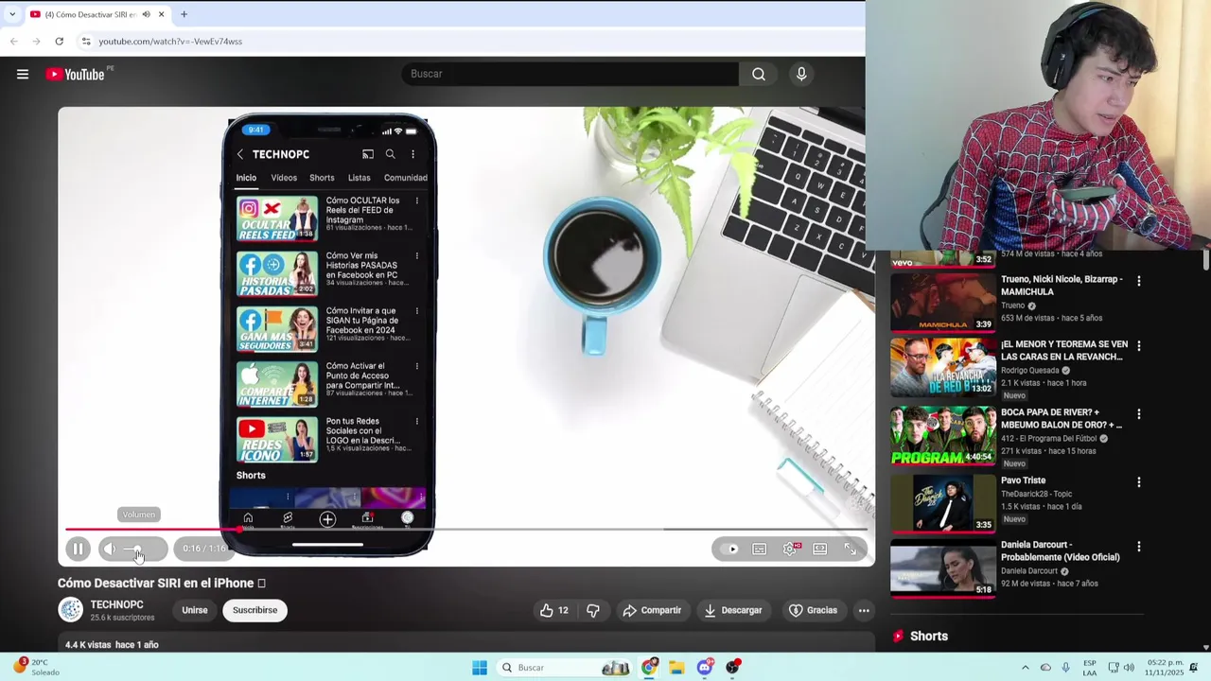Open the La Revancha de Red B thumbnail
1211x681 pixels.
(943, 367)
